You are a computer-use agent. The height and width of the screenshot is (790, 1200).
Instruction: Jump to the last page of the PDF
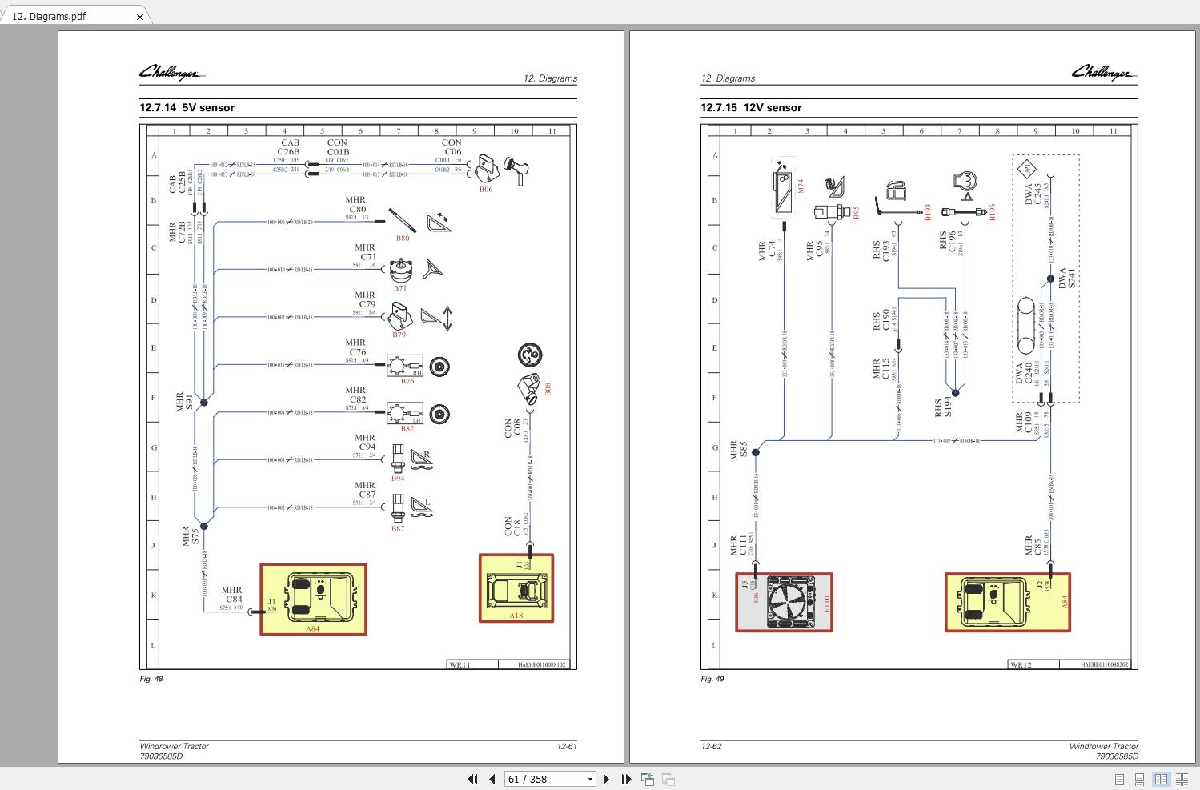click(626, 778)
